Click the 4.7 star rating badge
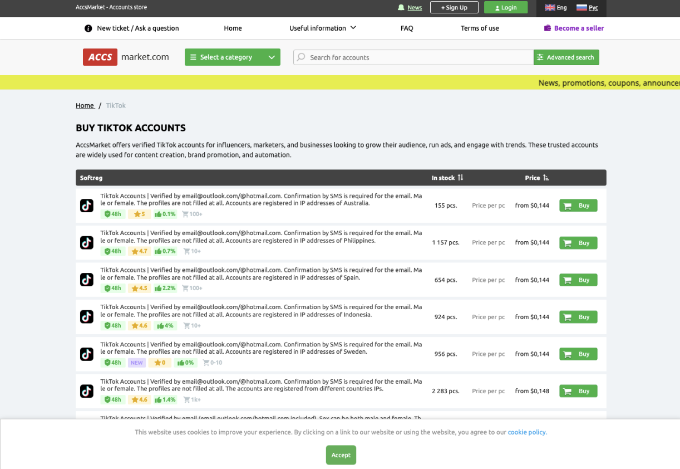This screenshot has height=469, width=680. [x=139, y=251]
